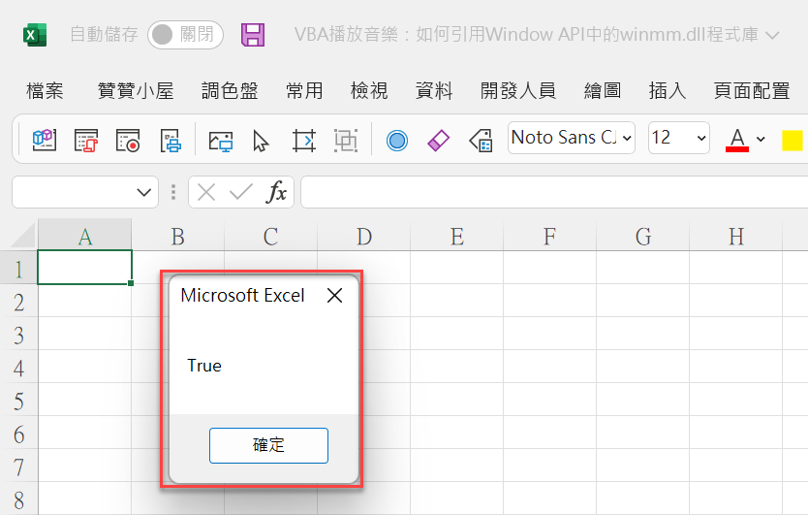Image resolution: width=808 pixels, height=515 pixels.
Task: Open the 頁面配置 ribbon tab
Action: (x=752, y=91)
